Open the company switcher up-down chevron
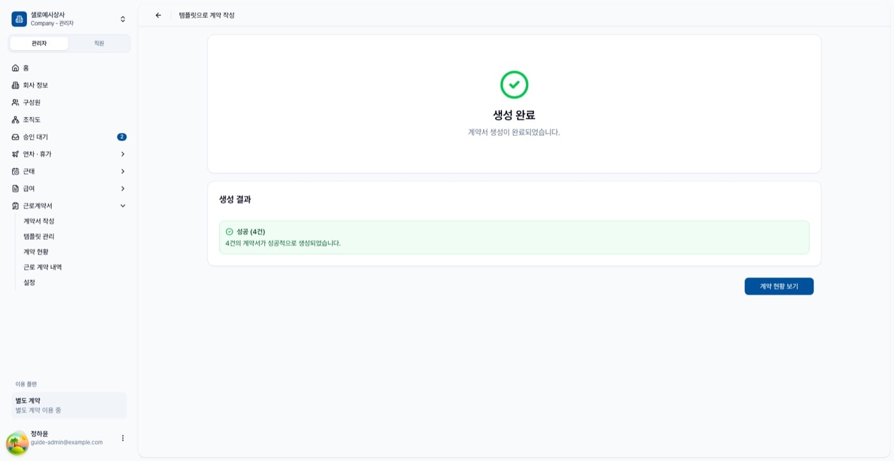This screenshot has height=461, width=894. (x=123, y=19)
